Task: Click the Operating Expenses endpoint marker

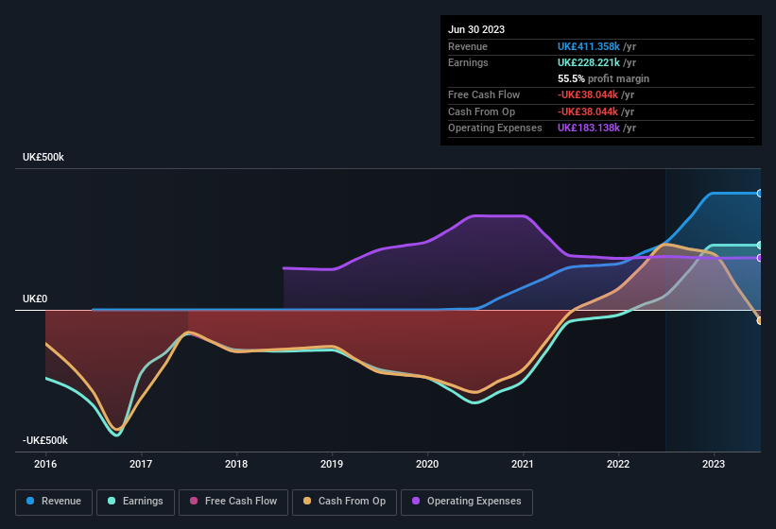Action: click(x=760, y=258)
